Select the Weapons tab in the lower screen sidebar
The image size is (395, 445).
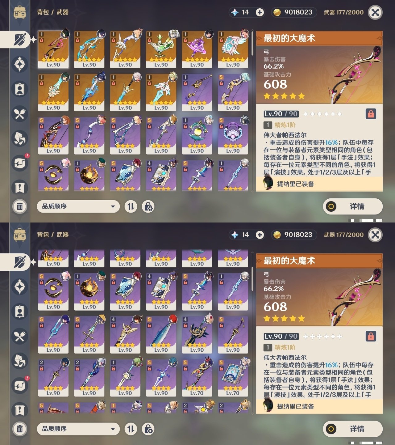20,262
